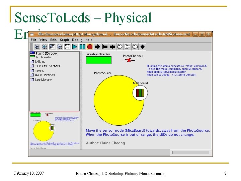Click the status bar progress field
The height and width of the screenshot is (181, 241).
(x=190, y=153)
